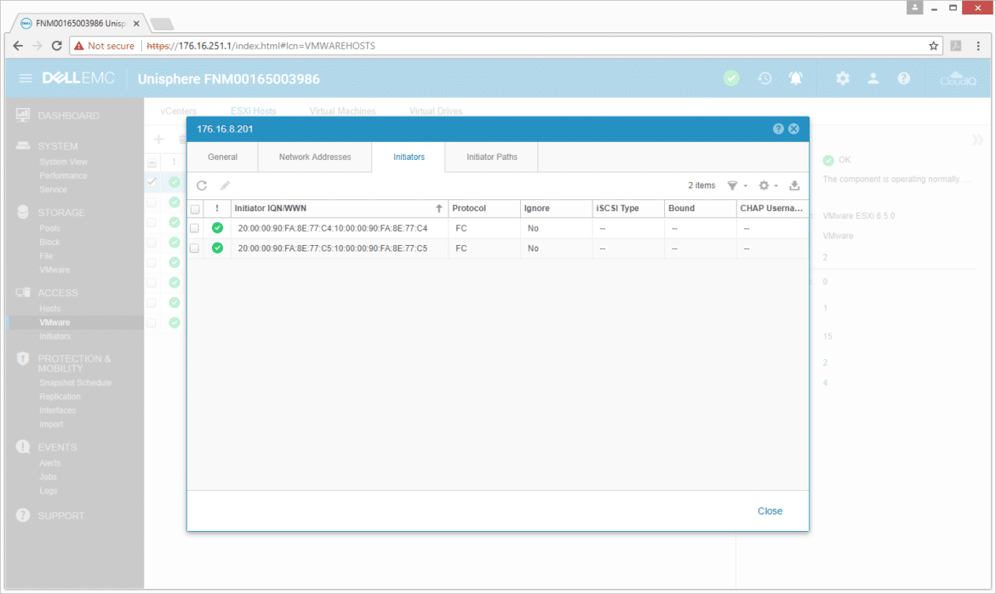The height and width of the screenshot is (594, 996).
Task: Click the browser address bar URL
Action: tap(260, 46)
